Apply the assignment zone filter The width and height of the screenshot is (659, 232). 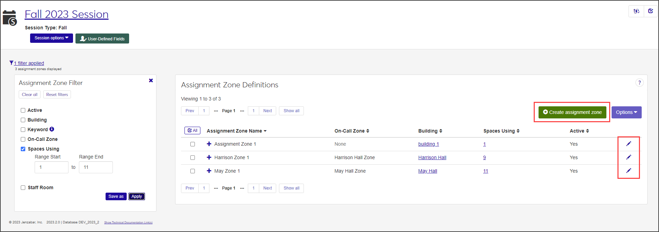tap(137, 196)
